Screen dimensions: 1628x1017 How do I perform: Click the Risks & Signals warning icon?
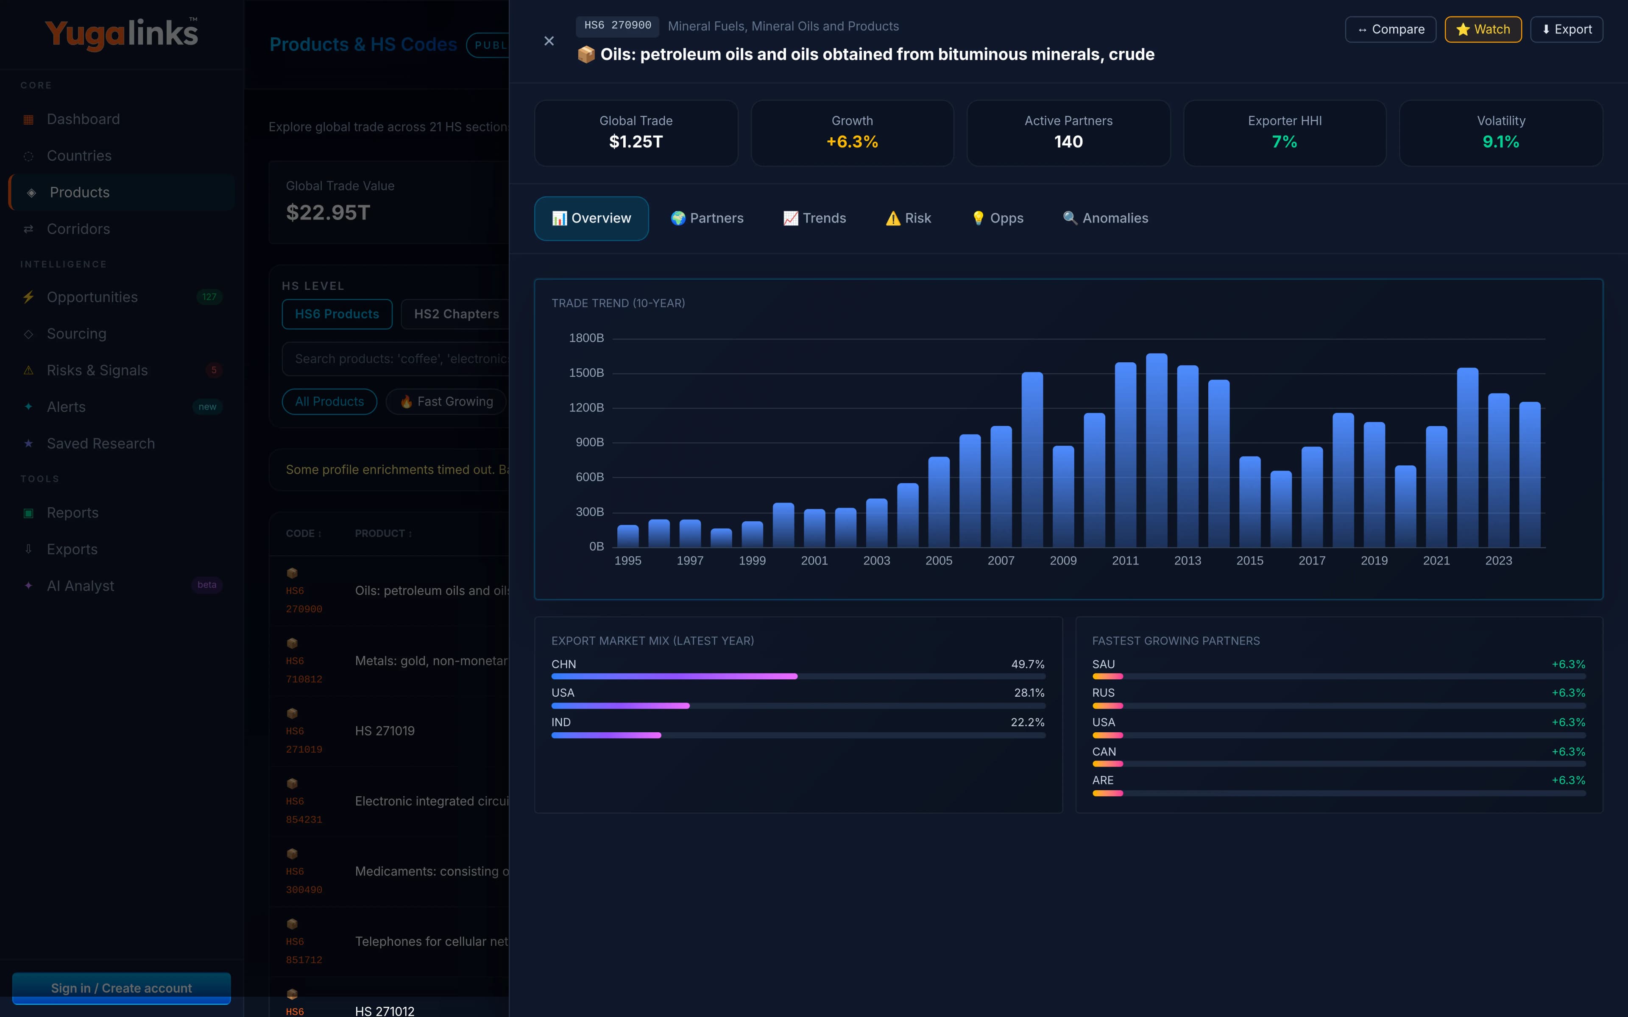pos(28,371)
